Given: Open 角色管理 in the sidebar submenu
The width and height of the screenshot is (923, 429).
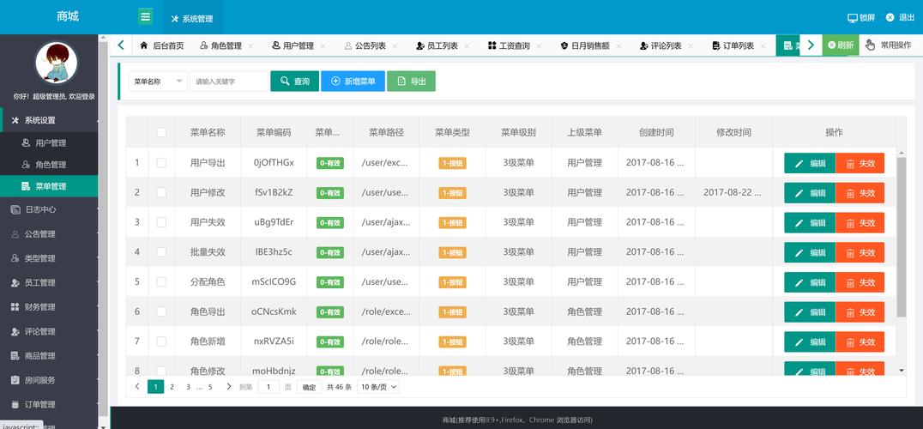Looking at the screenshot, I should [50, 165].
